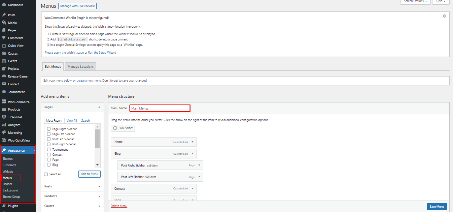Expand the Home menu item arrow
This screenshot has height=212, width=453.
coord(193,142)
